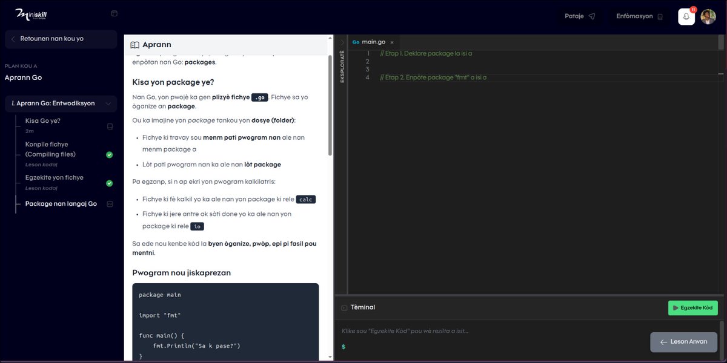Viewport: 727px width, 363px height.
Task: Expand the Eksploratè side panel
Action: (342, 42)
